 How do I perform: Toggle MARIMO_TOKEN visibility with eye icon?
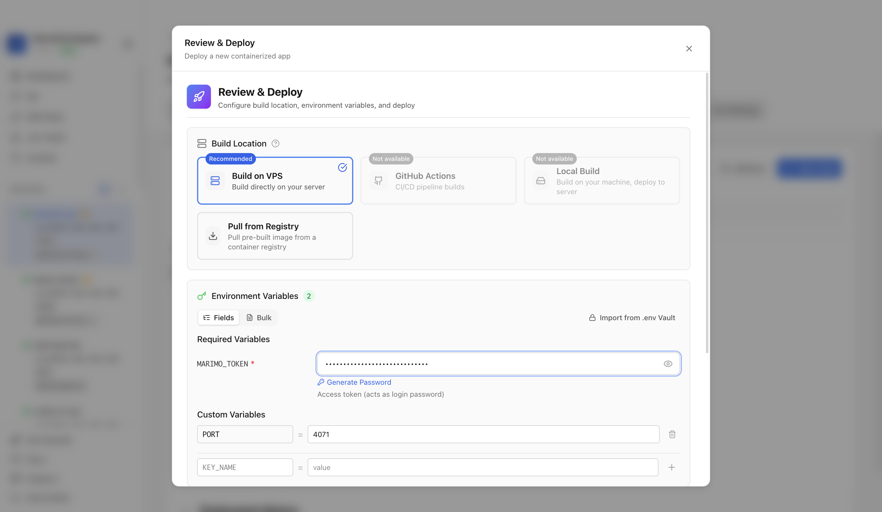click(x=668, y=364)
